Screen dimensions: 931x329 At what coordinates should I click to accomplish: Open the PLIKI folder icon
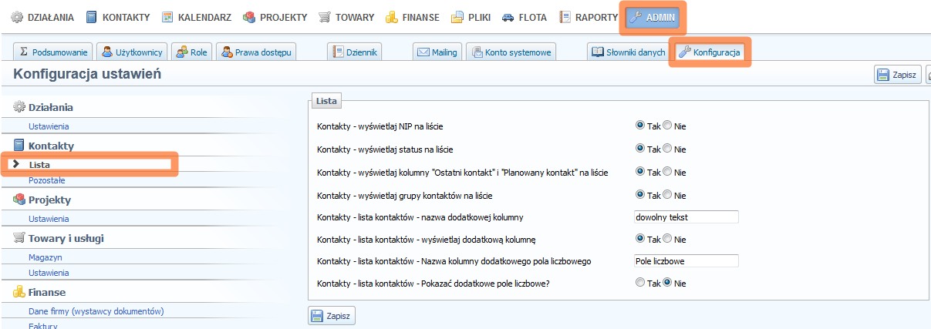[457, 17]
